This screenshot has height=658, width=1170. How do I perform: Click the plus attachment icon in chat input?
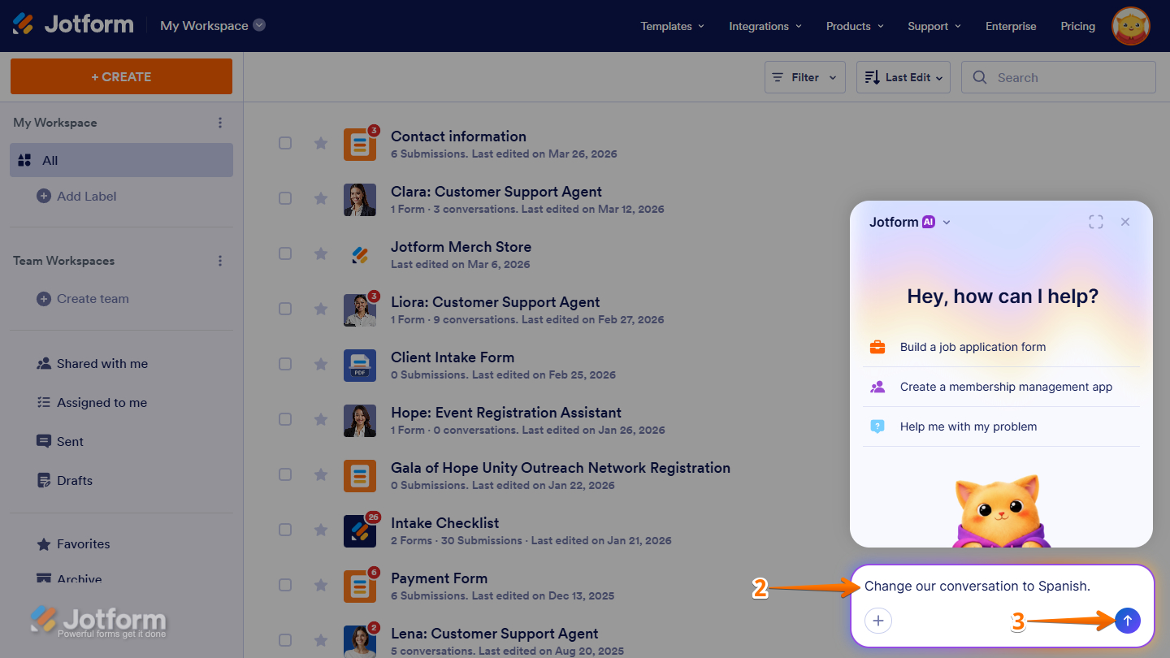(878, 620)
